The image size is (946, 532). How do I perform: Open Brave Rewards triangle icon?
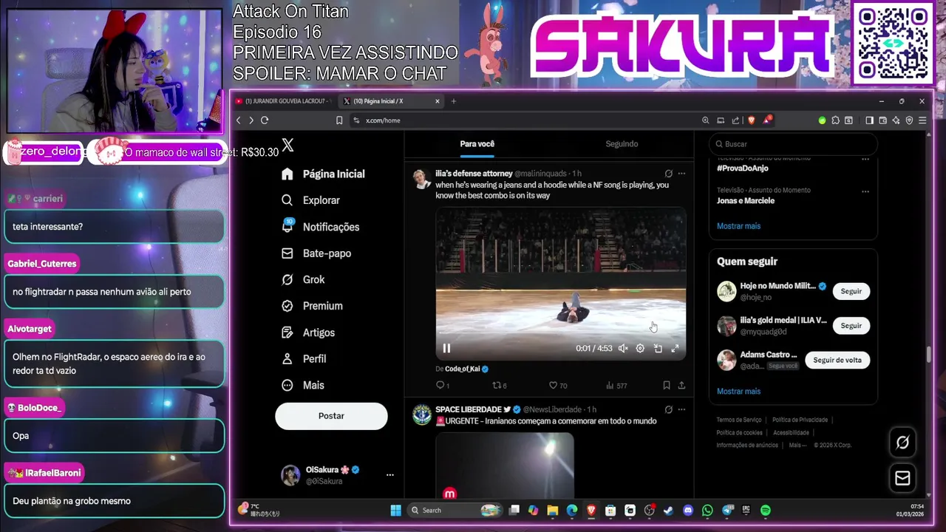[x=767, y=120]
